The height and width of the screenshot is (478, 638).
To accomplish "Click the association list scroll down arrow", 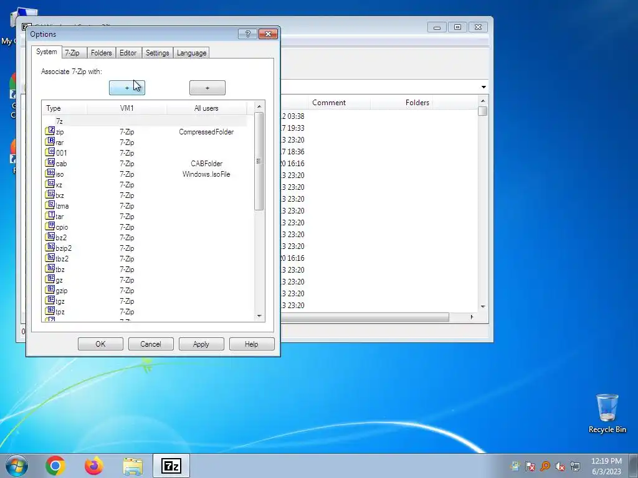I will (259, 316).
